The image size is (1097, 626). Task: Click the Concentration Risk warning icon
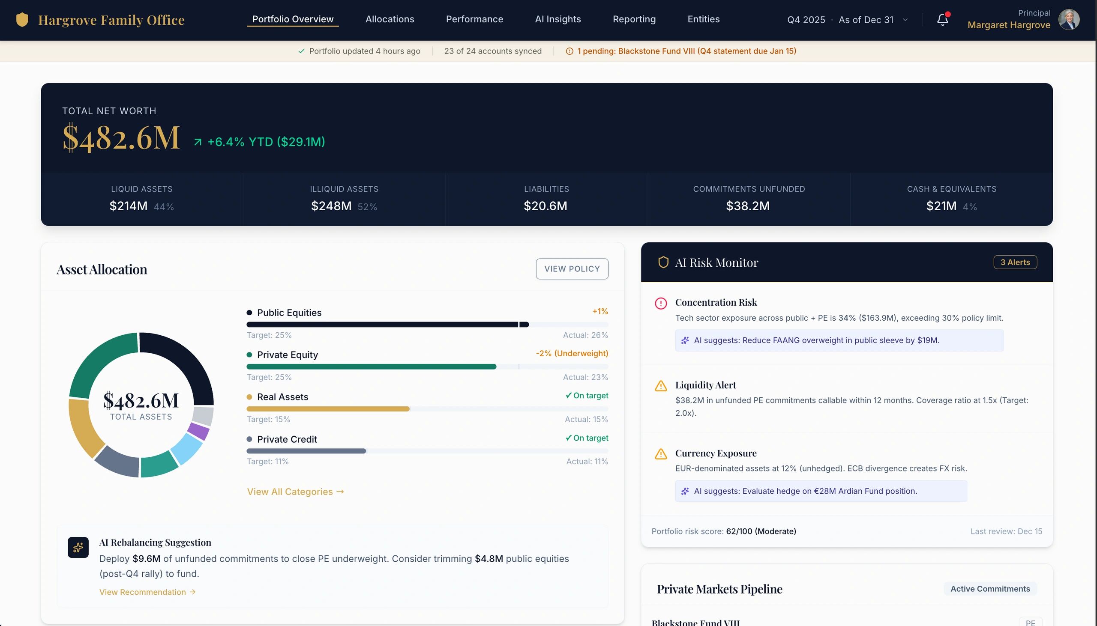[x=661, y=303]
